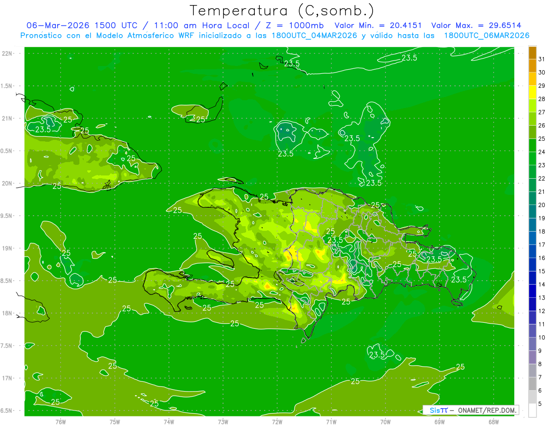Click the 22N latitude axis label

click(x=7, y=54)
